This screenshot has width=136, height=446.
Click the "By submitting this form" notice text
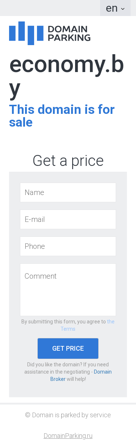(x=63, y=322)
